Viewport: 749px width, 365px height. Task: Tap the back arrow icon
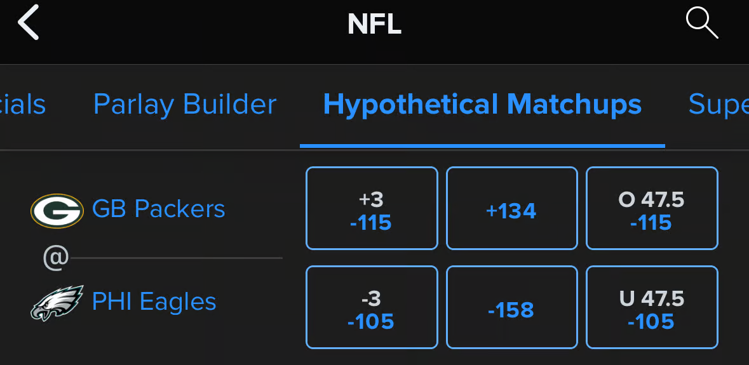click(29, 23)
